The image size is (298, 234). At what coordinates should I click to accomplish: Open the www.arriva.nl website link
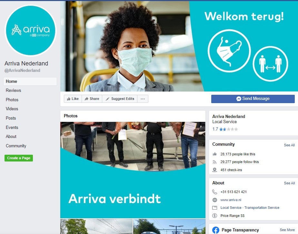(x=231, y=200)
